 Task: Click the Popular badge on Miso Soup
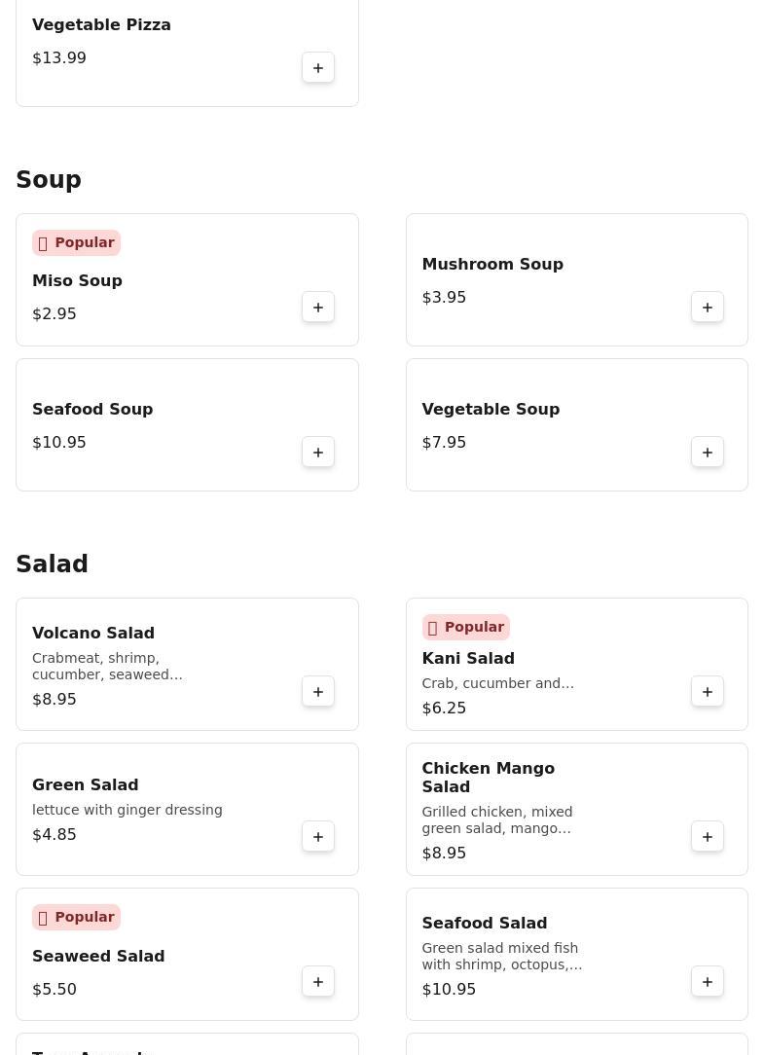click(76, 242)
